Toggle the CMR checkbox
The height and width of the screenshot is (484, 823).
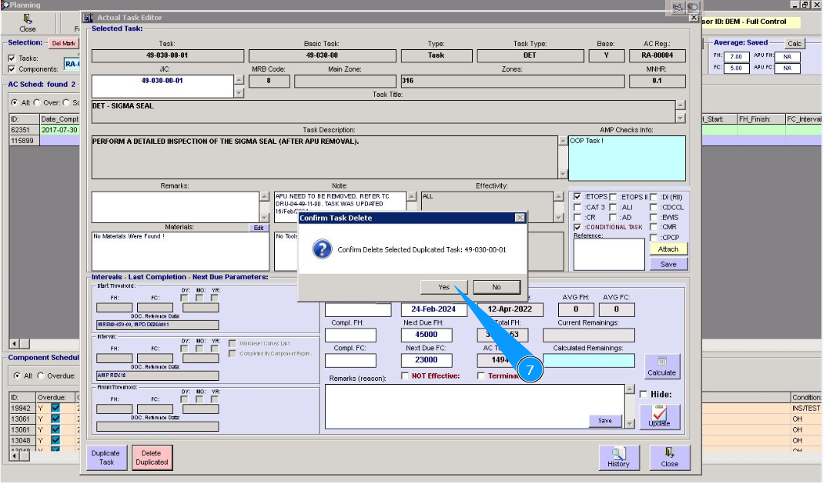pos(654,227)
